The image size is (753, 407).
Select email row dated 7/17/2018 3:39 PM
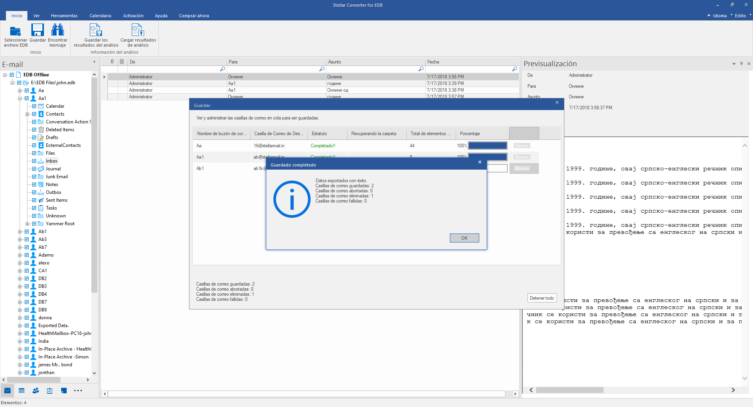(x=314, y=83)
